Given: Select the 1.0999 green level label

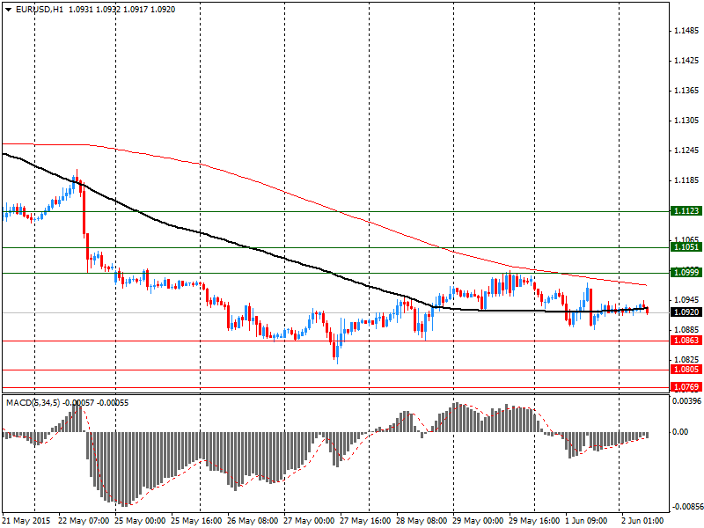Looking at the screenshot, I should 686,273.
